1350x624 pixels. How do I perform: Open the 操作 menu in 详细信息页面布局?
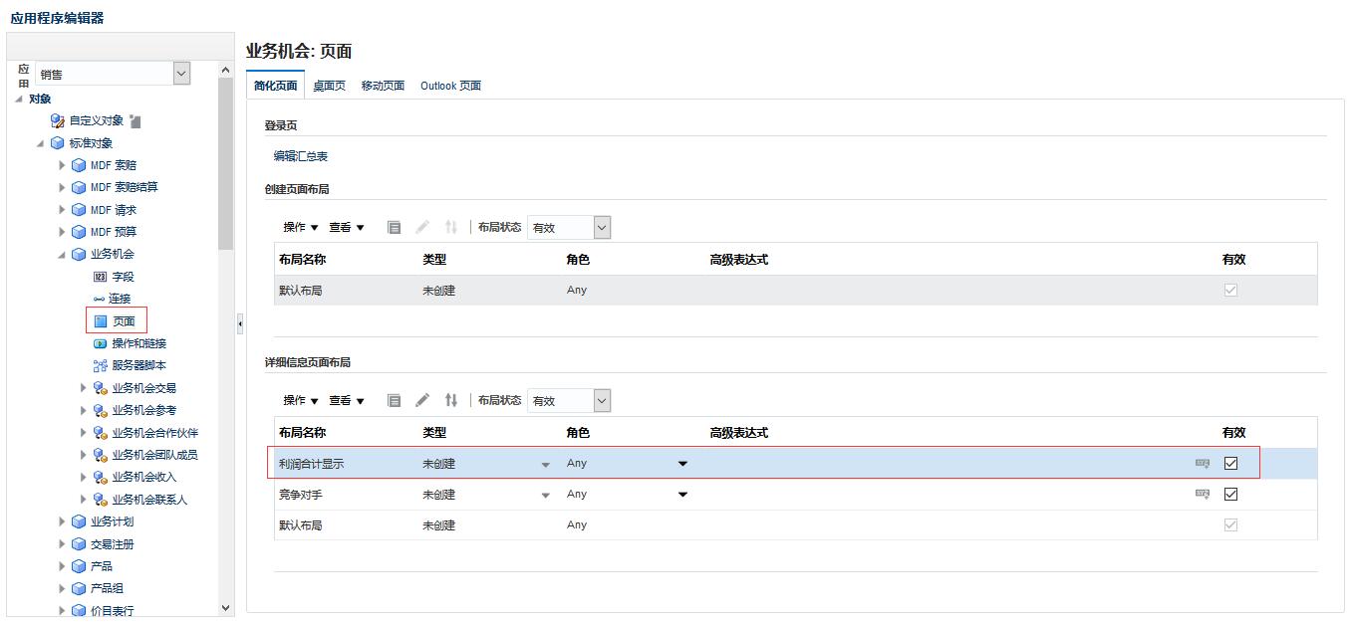[x=301, y=400]
